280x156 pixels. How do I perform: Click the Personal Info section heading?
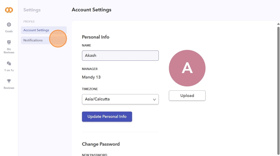(95, 37)
